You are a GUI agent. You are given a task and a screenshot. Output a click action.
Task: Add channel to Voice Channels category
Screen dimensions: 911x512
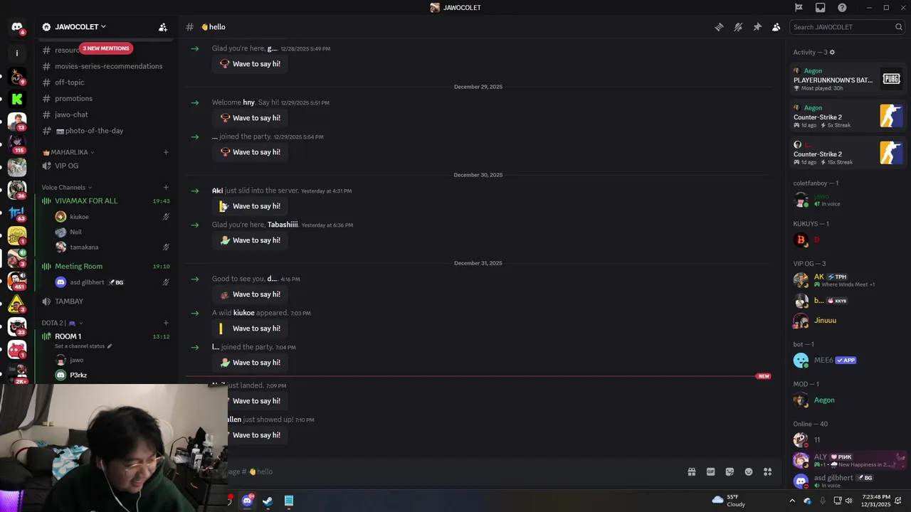[x=166, y=188]
